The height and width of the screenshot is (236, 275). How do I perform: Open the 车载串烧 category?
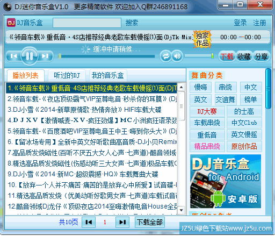pyautogui.click(x=207, y=123)
